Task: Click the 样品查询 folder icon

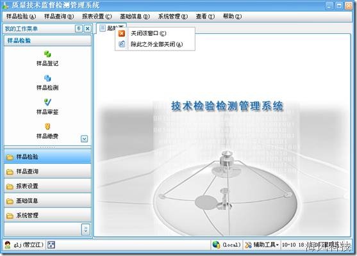Action: click(10, 172)
